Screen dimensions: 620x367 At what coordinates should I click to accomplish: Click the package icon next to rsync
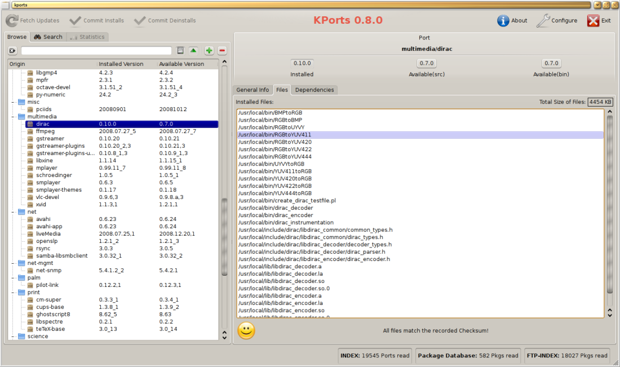(30, 249)
